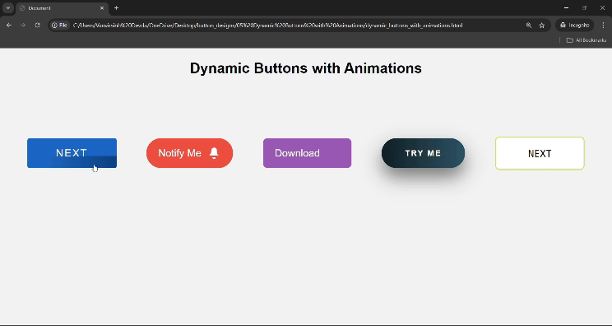Click the dark TRY ME button
The width and height of the screenshot is (612, 326).
point(423,153)
